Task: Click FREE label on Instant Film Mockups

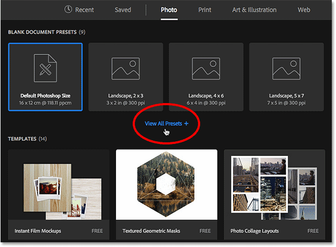Action: pos(97,231)
